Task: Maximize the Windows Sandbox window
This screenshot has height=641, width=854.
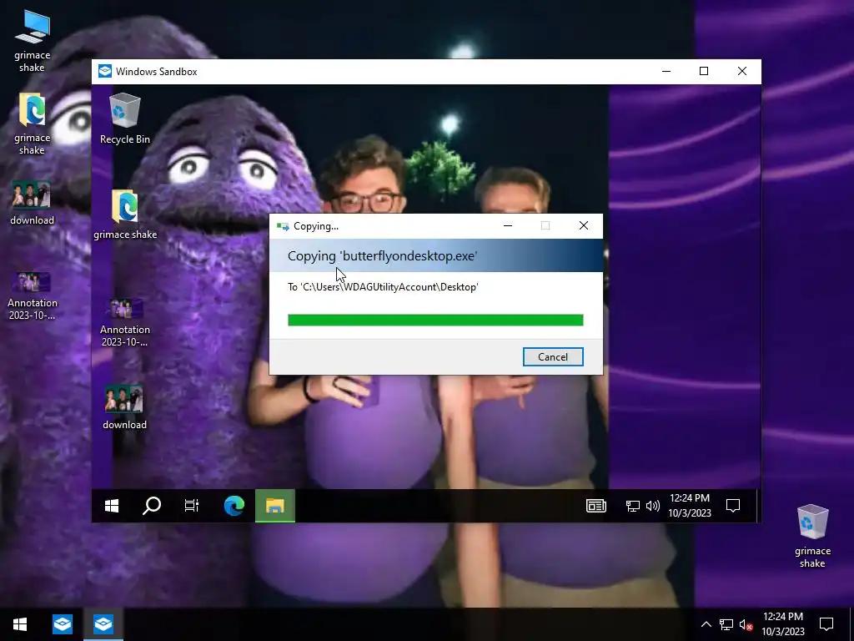Action: 704,72
